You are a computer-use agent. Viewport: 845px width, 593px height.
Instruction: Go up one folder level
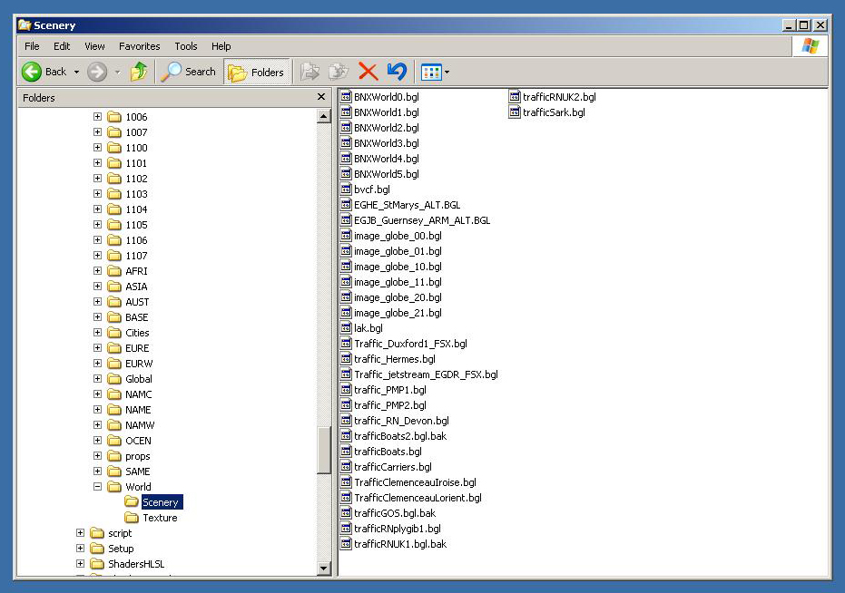click(139, 71)
